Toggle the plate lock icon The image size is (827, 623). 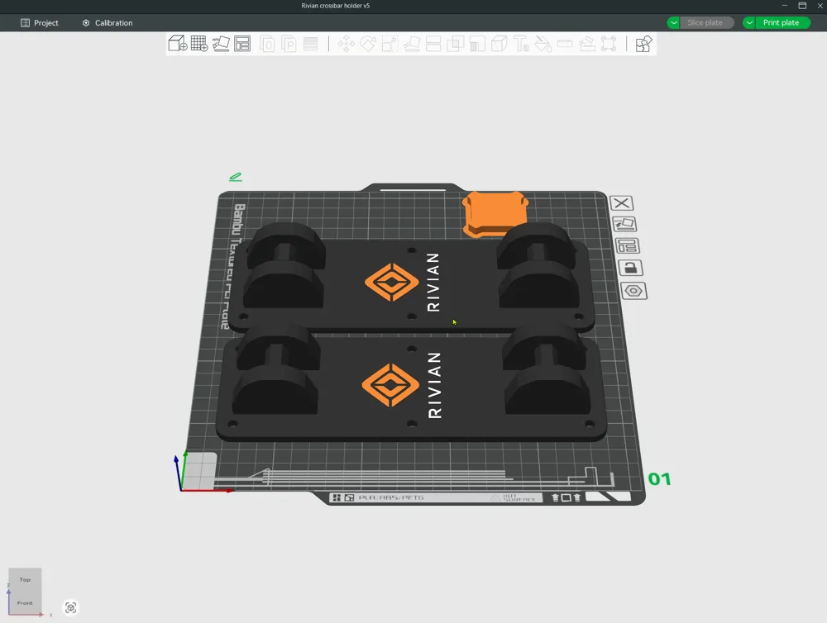pyautogui.click(x=630, y=268)
